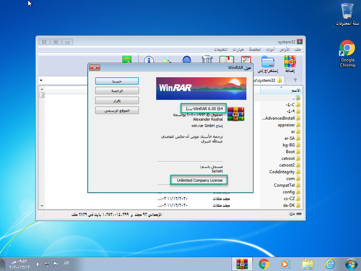Open Windows Explorer from the taskbar

point(307,264)
